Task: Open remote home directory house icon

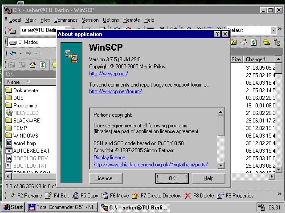Action: pyautogui.click(x=244, y=42)
